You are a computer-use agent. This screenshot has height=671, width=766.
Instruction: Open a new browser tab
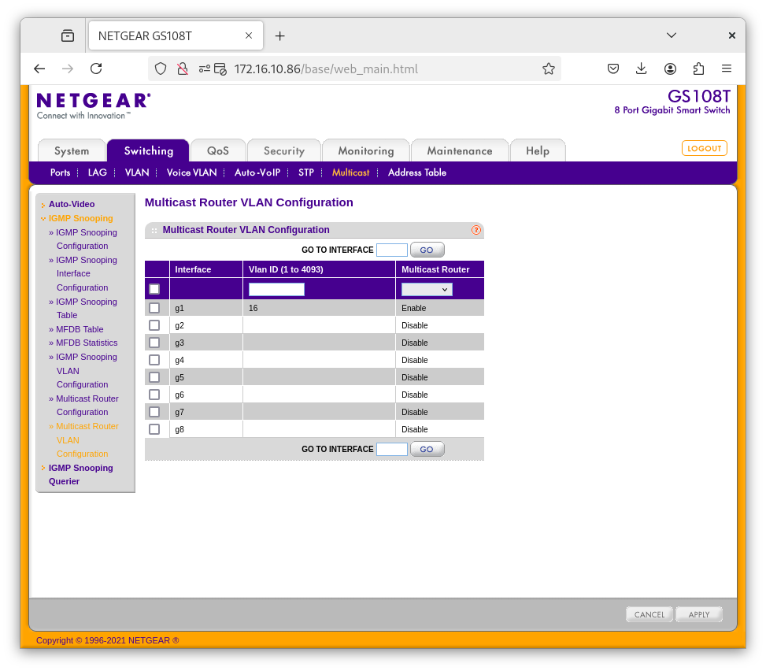click(x=279, y=36)
